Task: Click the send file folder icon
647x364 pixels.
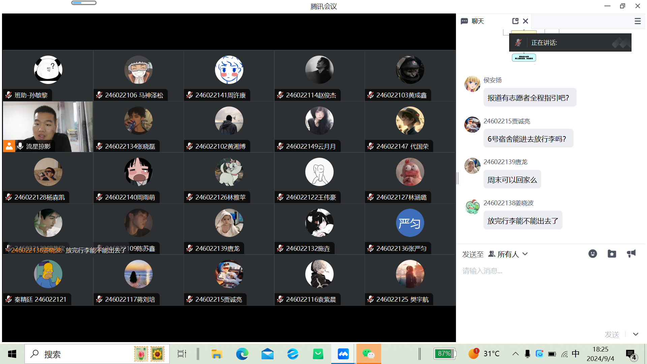Action: coord(612,254)
